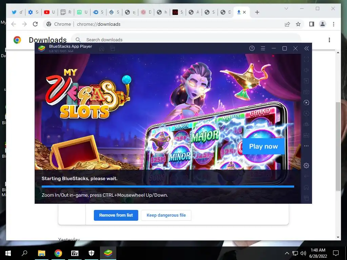The image size is (347, 260).
Task: Click BlueStacks recent apps icon in sidebar
Action: [x=306, y=198]
